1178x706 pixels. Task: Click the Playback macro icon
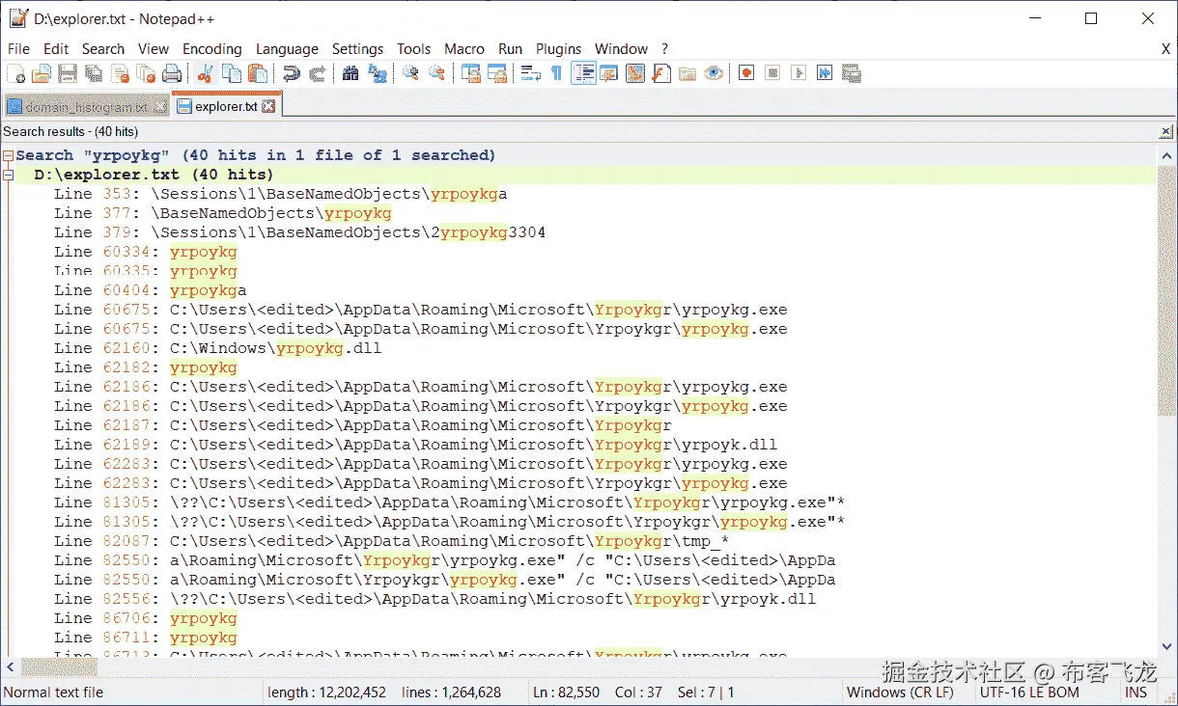tap(799, 73)
